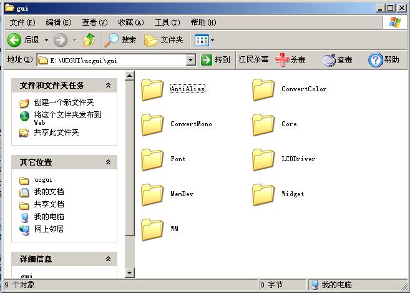
Task: Open 共享文档 link
Action: (x=49, y=204)
